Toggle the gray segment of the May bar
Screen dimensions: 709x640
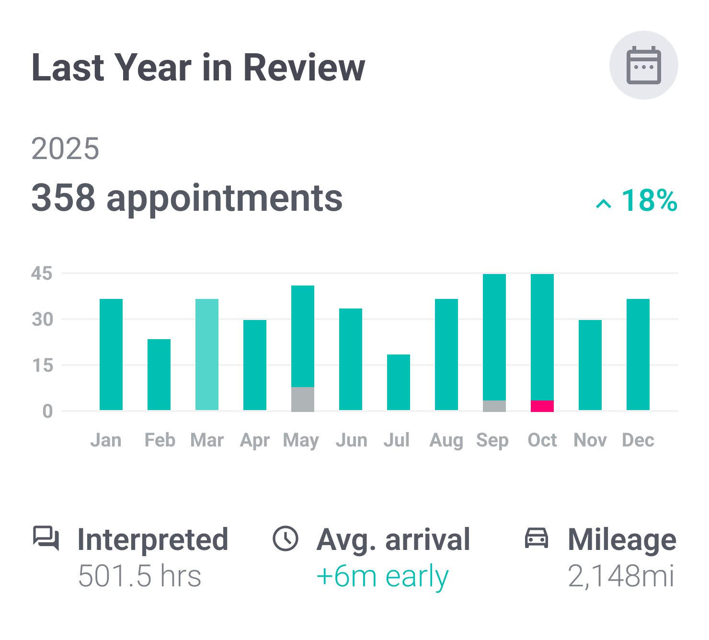point(302,399)
